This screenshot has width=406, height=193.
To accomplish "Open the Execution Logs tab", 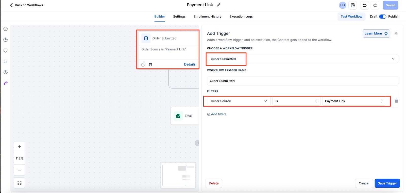I will click(x=241, y=16).
